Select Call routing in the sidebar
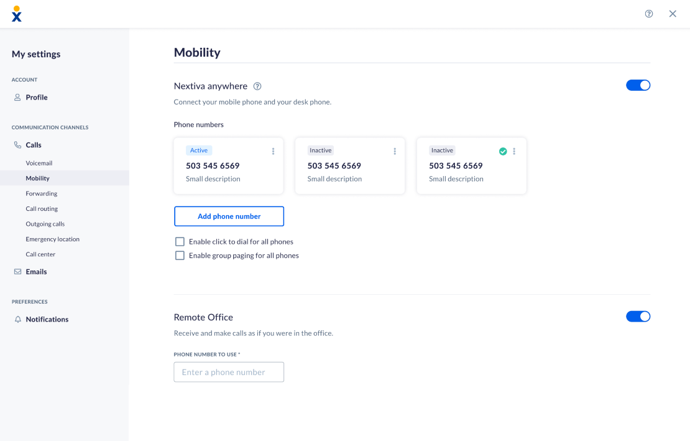The image size is (690, 441). [42, 208]
